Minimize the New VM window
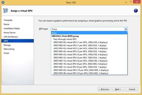This screenshot has width=142, height=95. click(x=126, y=2)
